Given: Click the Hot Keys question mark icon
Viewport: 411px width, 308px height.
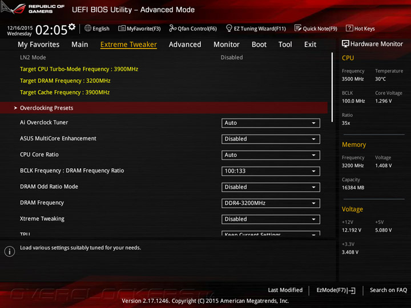Looking at the screenshot, I should [x=349, y=28].
